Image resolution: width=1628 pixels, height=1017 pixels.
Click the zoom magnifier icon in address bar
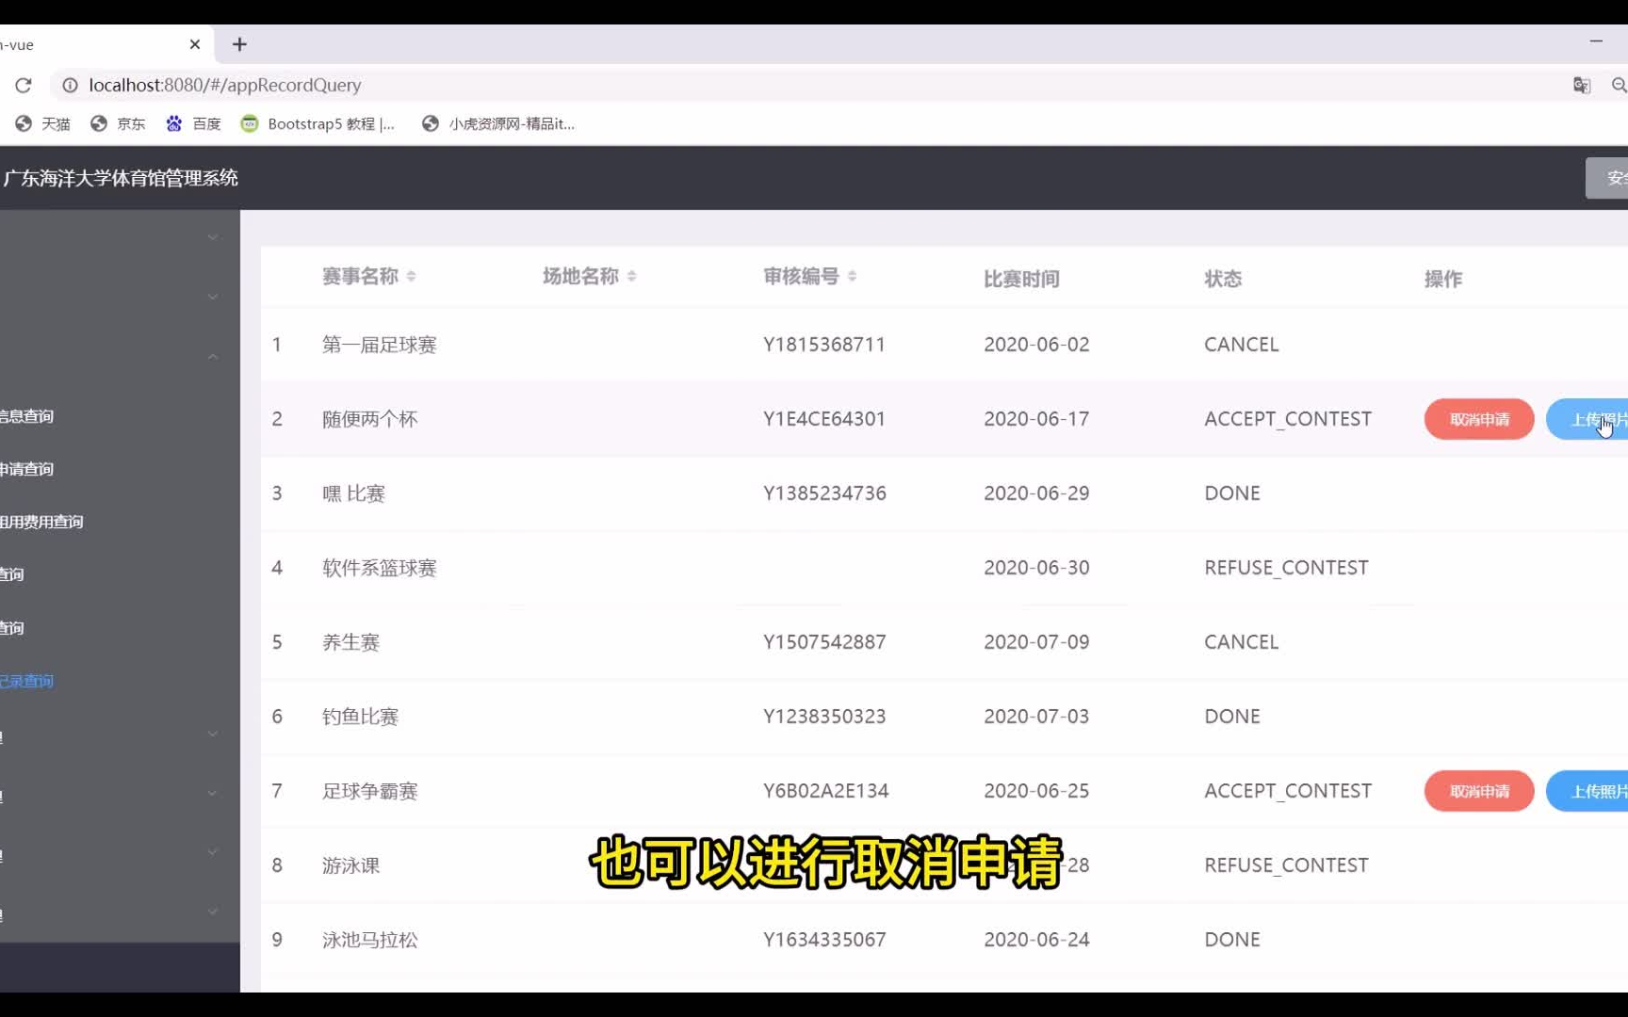coord(1619,86)
